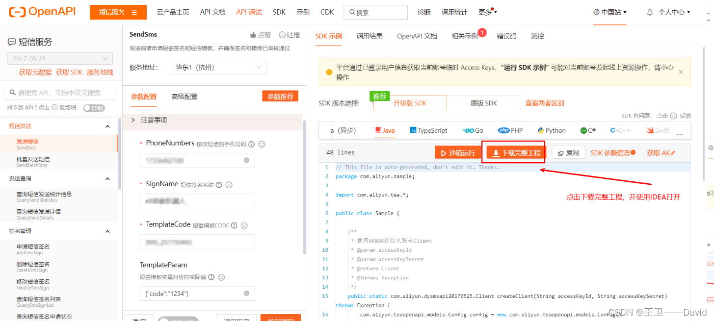The width and height of the screenshot is (714, 321).
Task: Collapse the 发送查询 section
Action: coord(108,178)
